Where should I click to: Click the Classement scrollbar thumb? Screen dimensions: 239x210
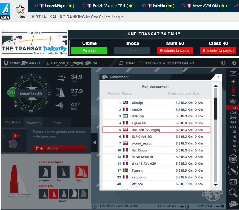216,109
